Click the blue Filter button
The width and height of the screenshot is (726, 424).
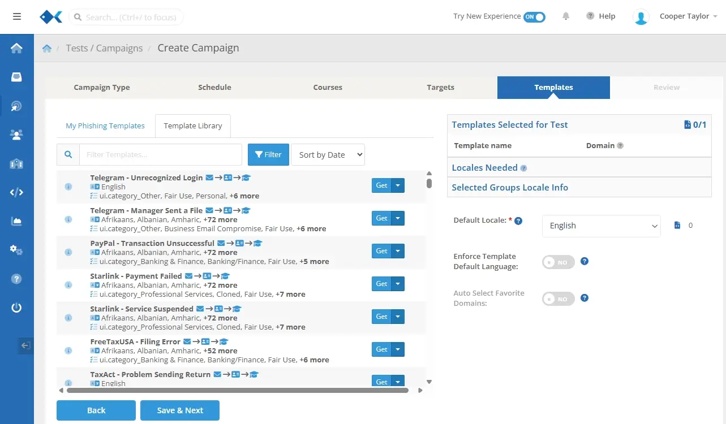pyautogui.click(x=268, y=155)
